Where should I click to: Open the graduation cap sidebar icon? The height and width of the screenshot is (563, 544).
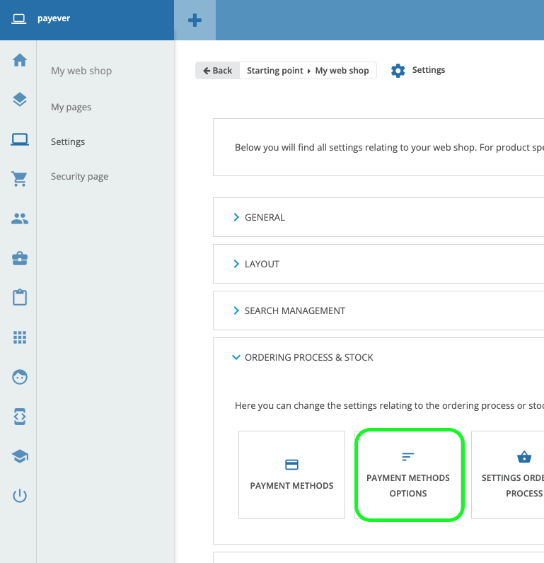click(20, 456)
